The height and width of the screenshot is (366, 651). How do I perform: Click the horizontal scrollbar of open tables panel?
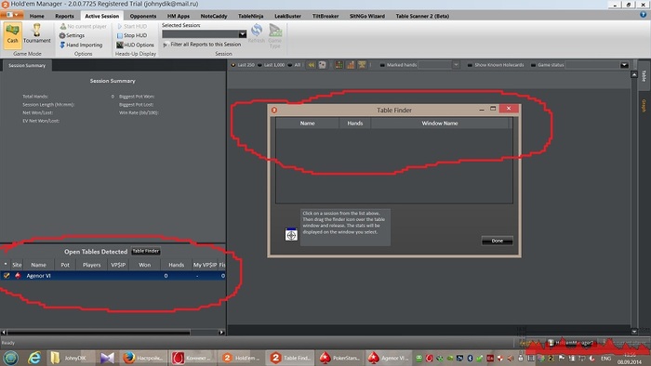[x=99, y=332]
